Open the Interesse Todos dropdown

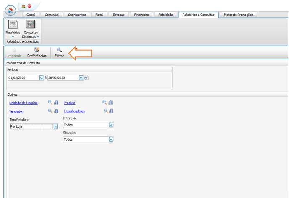click(x=111, y=125)
